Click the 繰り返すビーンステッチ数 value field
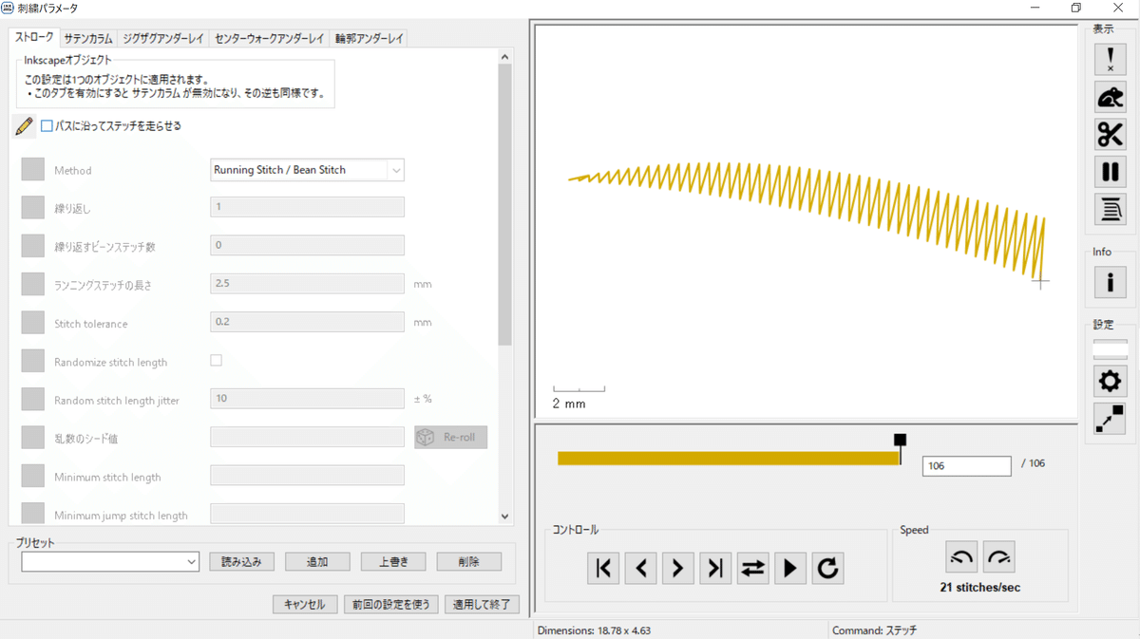1140x639 pixels. 307,245
